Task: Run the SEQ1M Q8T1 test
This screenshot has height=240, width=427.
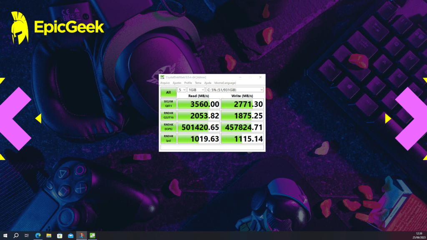Action: click(x=168, y=104)
